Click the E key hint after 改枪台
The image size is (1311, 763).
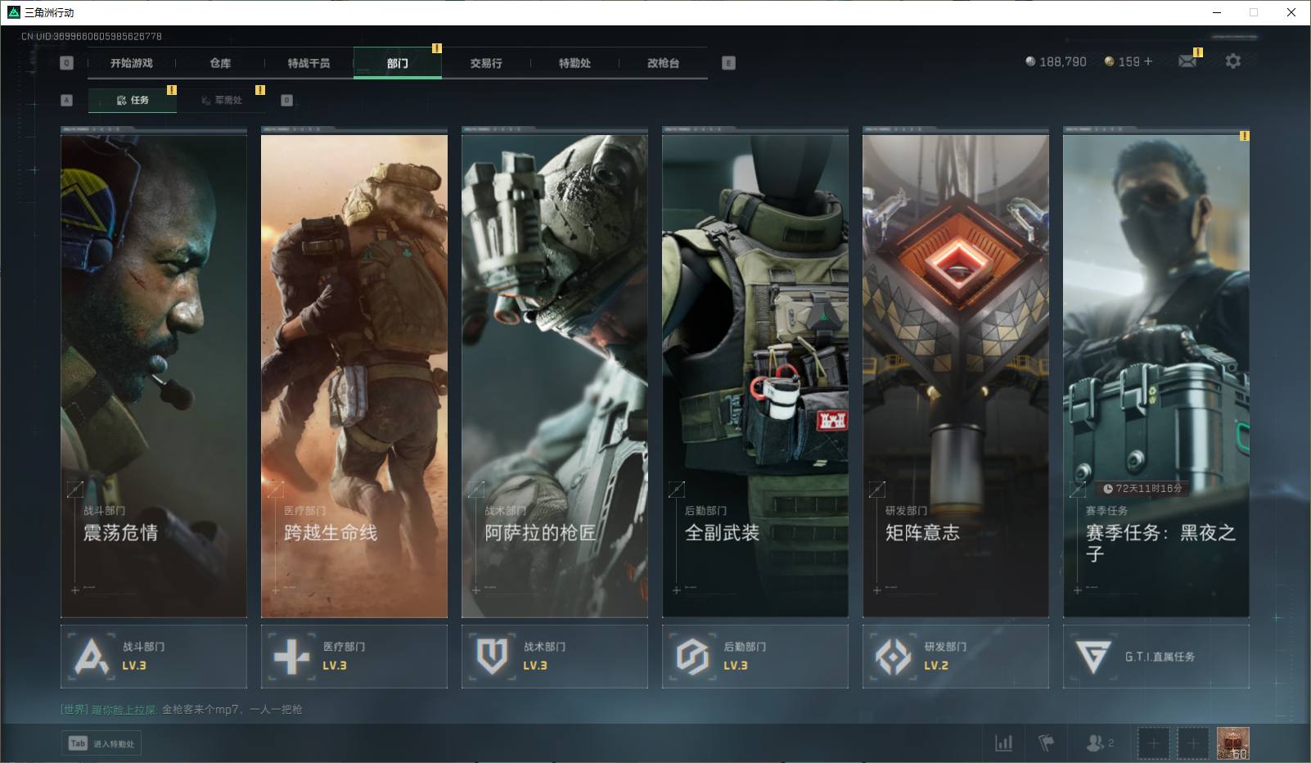tap(729, 63)
